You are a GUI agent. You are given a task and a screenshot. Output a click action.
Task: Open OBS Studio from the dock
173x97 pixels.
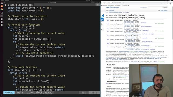(x=2, y=13)
